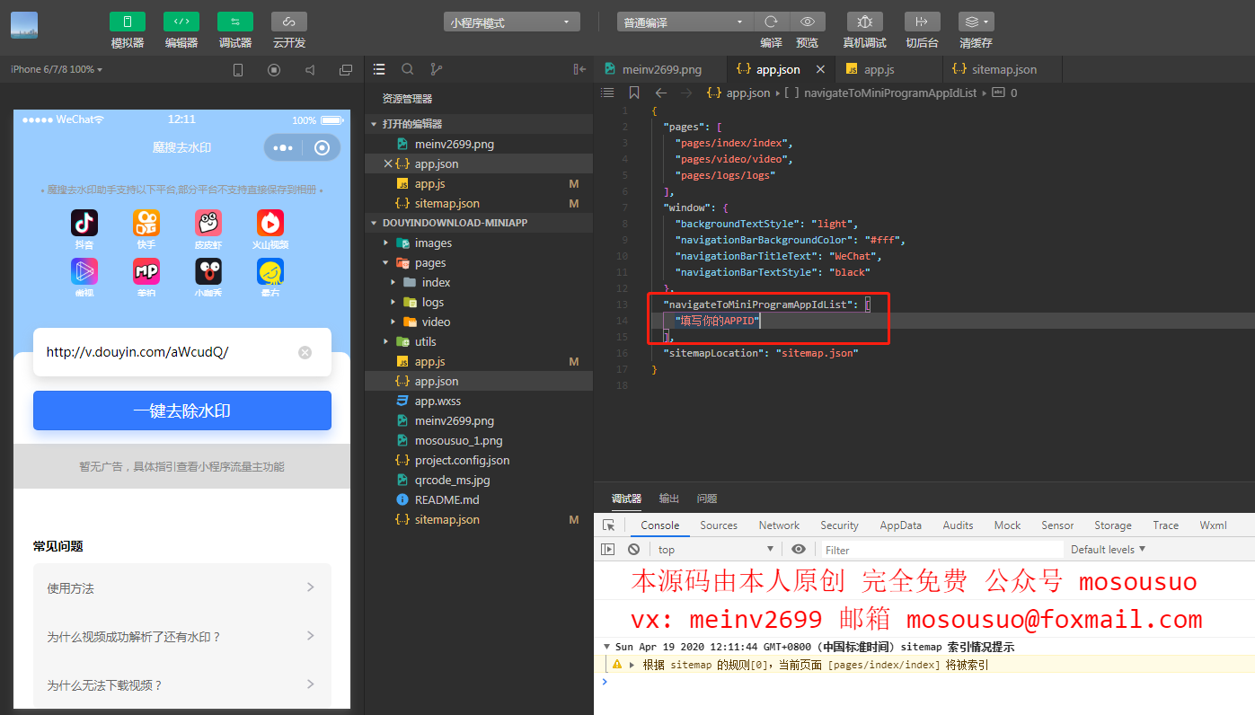Switch to the 问题 problems tab
Image resolution: width=1255 pixels, height=715 pixels.
[707, 499]
